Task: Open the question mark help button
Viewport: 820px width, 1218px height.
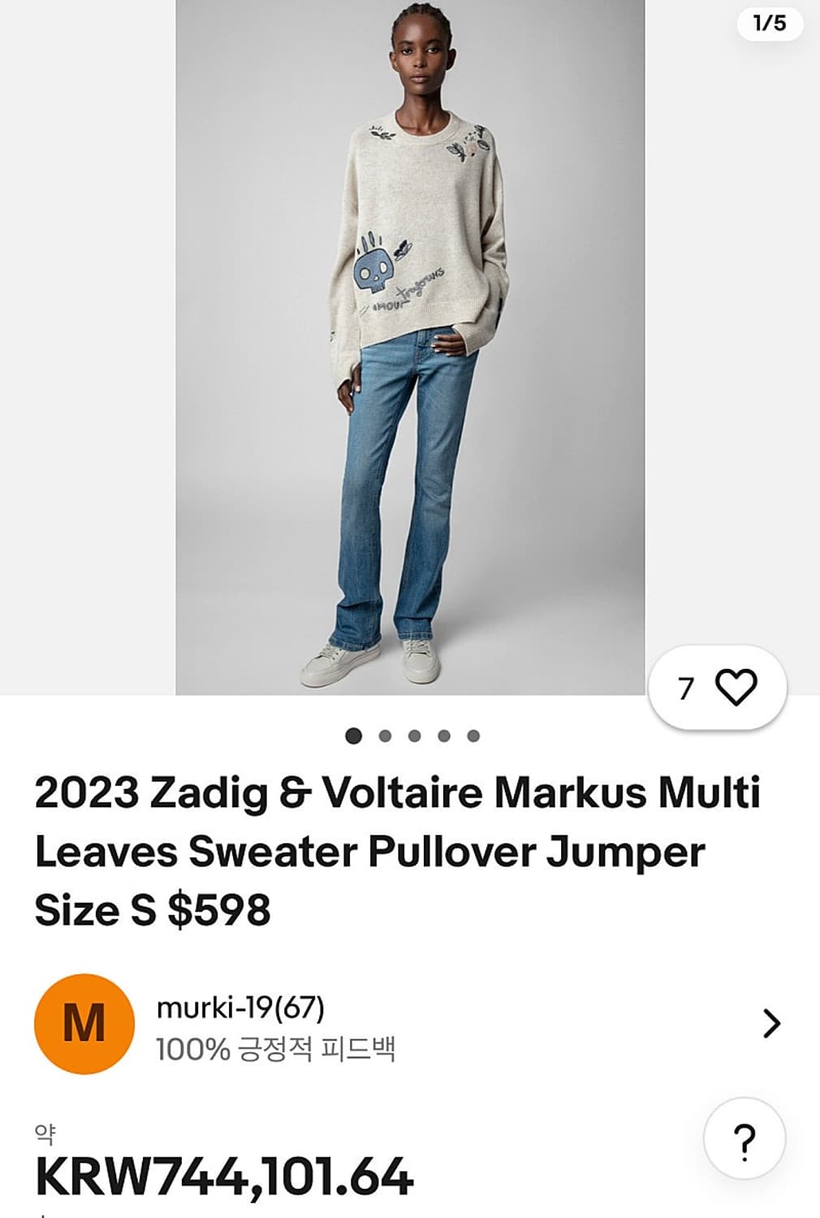Action: pyautogui.click(x=744, y=1139)
